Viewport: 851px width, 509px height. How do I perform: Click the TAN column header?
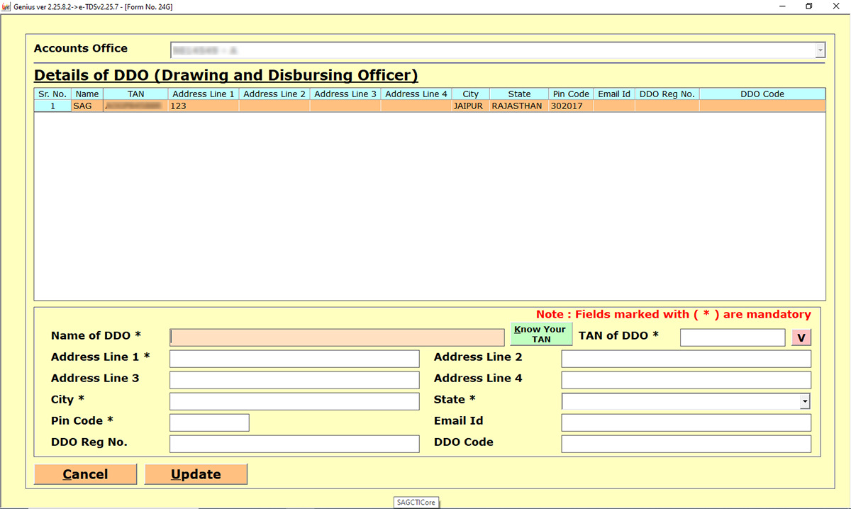[x=135, y=94]
